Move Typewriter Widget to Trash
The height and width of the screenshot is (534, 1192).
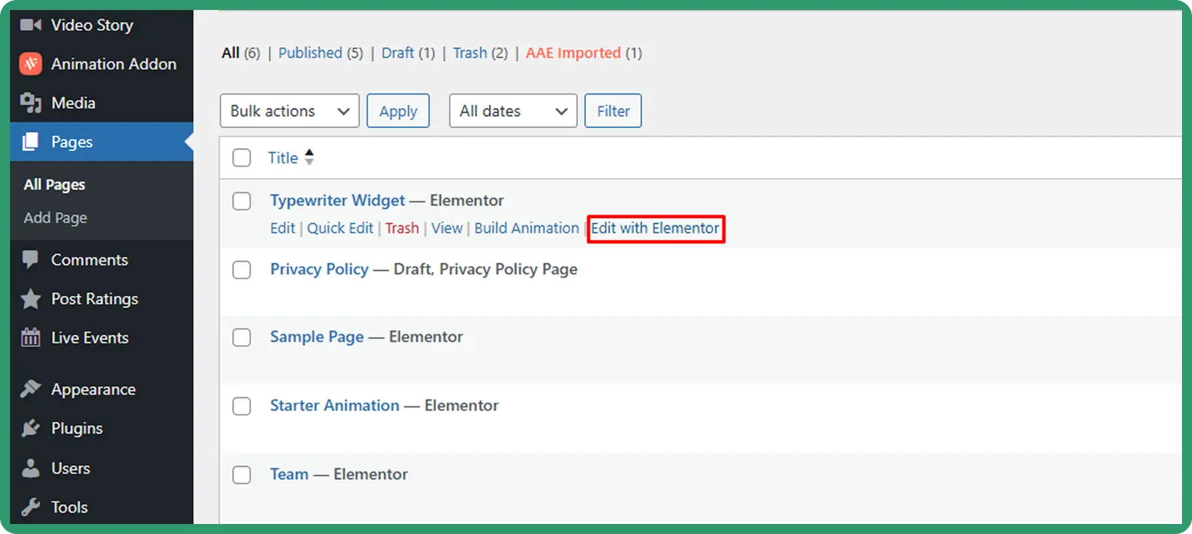click(x=402, y=228)
